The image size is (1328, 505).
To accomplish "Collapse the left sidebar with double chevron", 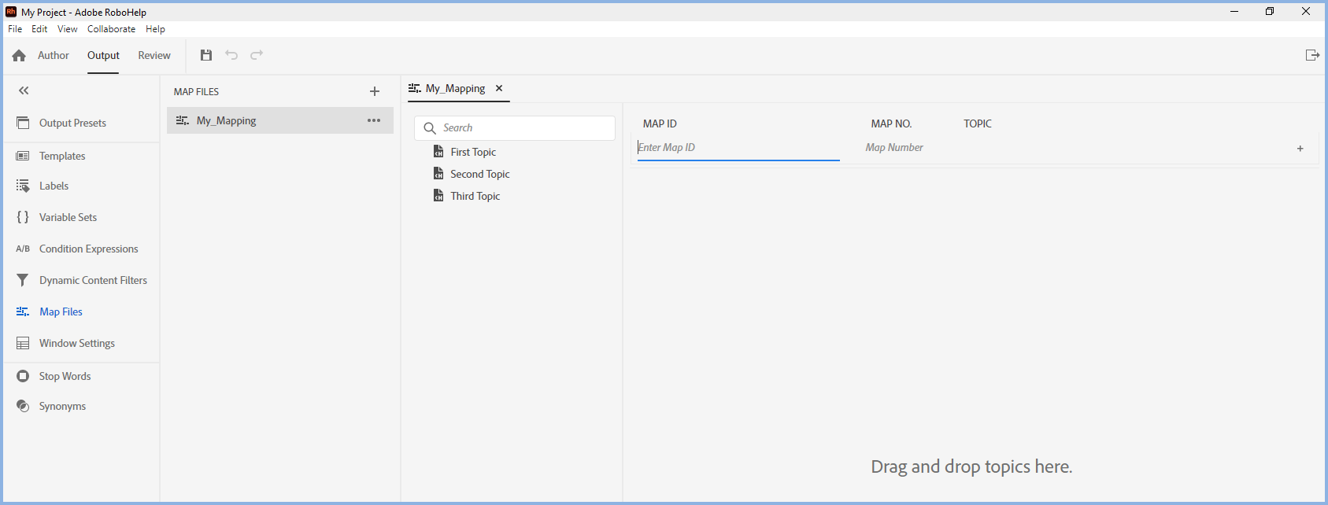I will click(24, 90).
